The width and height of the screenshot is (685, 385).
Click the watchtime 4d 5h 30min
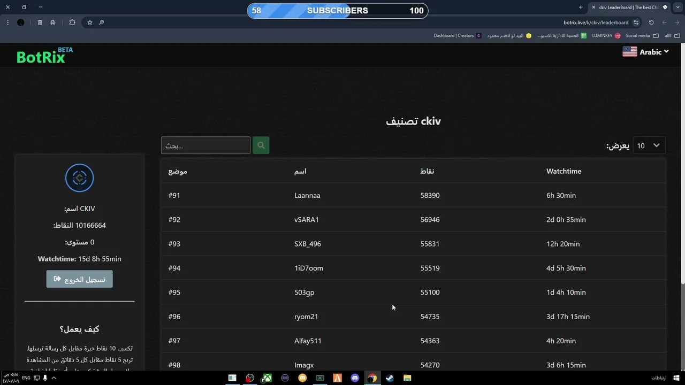pos(566,268)
